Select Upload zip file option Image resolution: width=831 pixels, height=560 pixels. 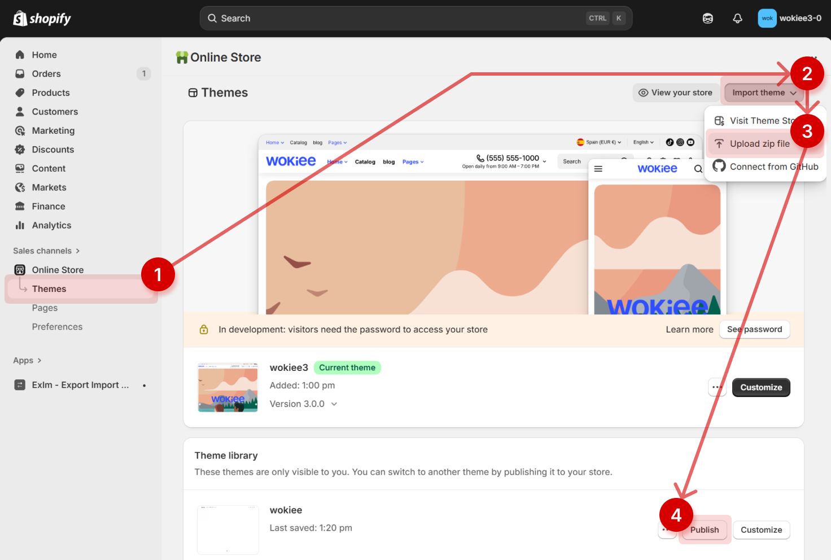tap(759, 144)
